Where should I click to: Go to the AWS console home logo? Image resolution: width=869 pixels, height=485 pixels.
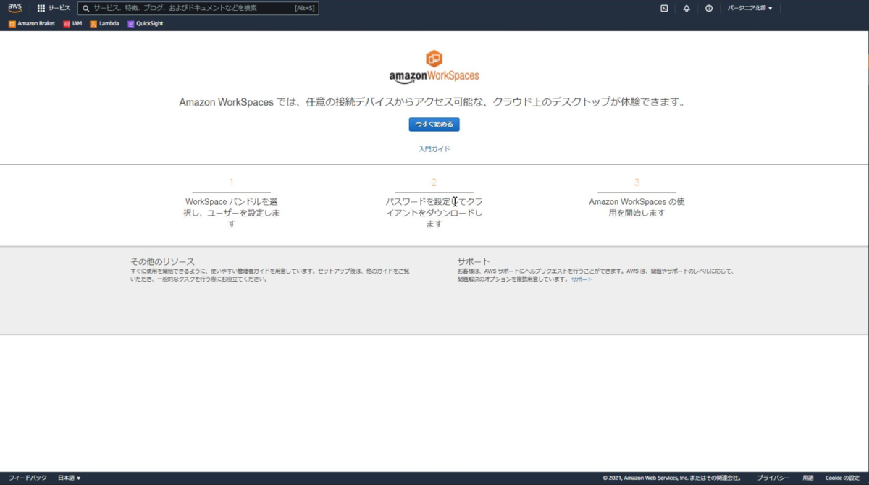(x=15, y=8)
